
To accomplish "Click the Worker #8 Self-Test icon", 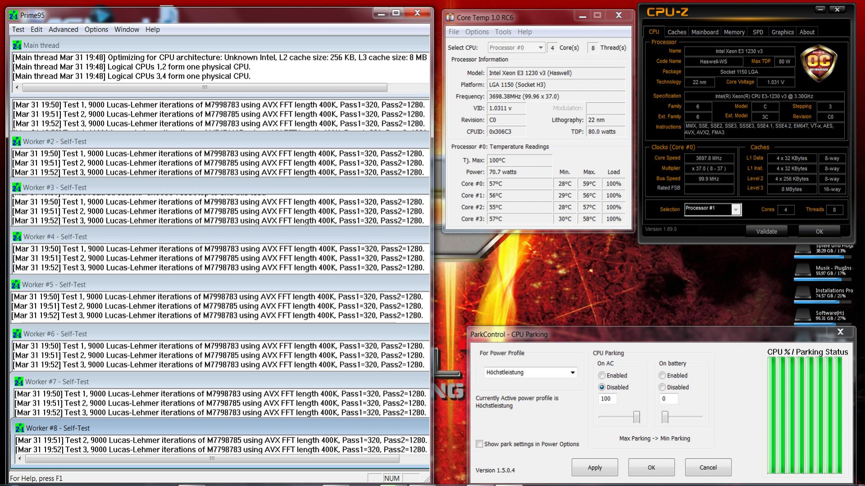I will (20, 428).
